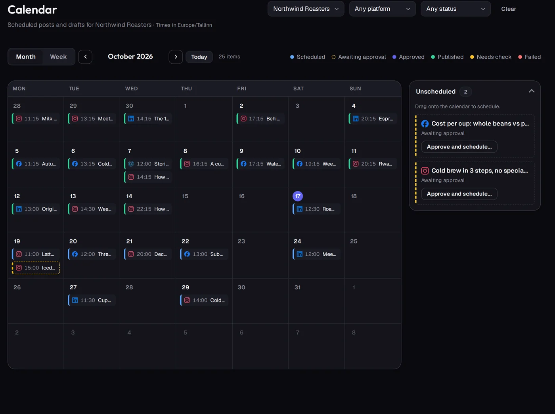Click Facebook icon on 11:15 Autu… post
The width and height of the screenshot is (555, 414).
tap(19, 164)
